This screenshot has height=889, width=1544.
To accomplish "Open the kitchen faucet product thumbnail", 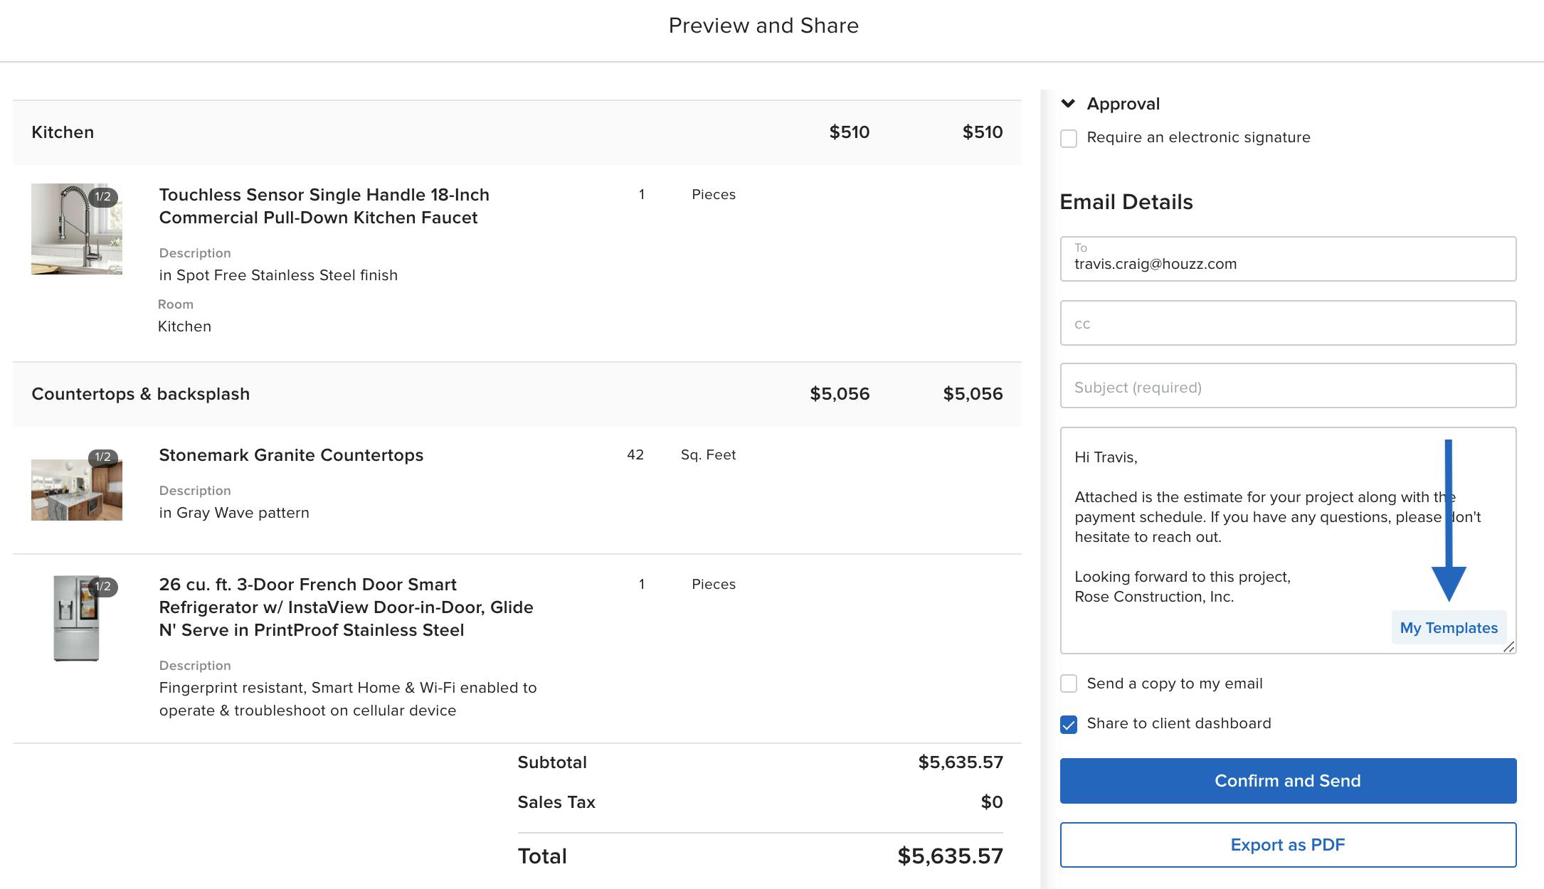I will pos(76,228).
